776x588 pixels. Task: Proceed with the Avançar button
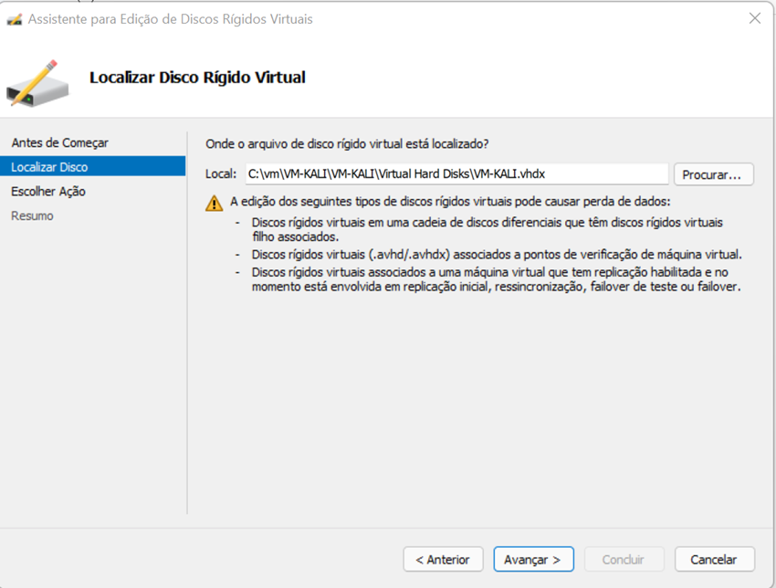[533, 559]
